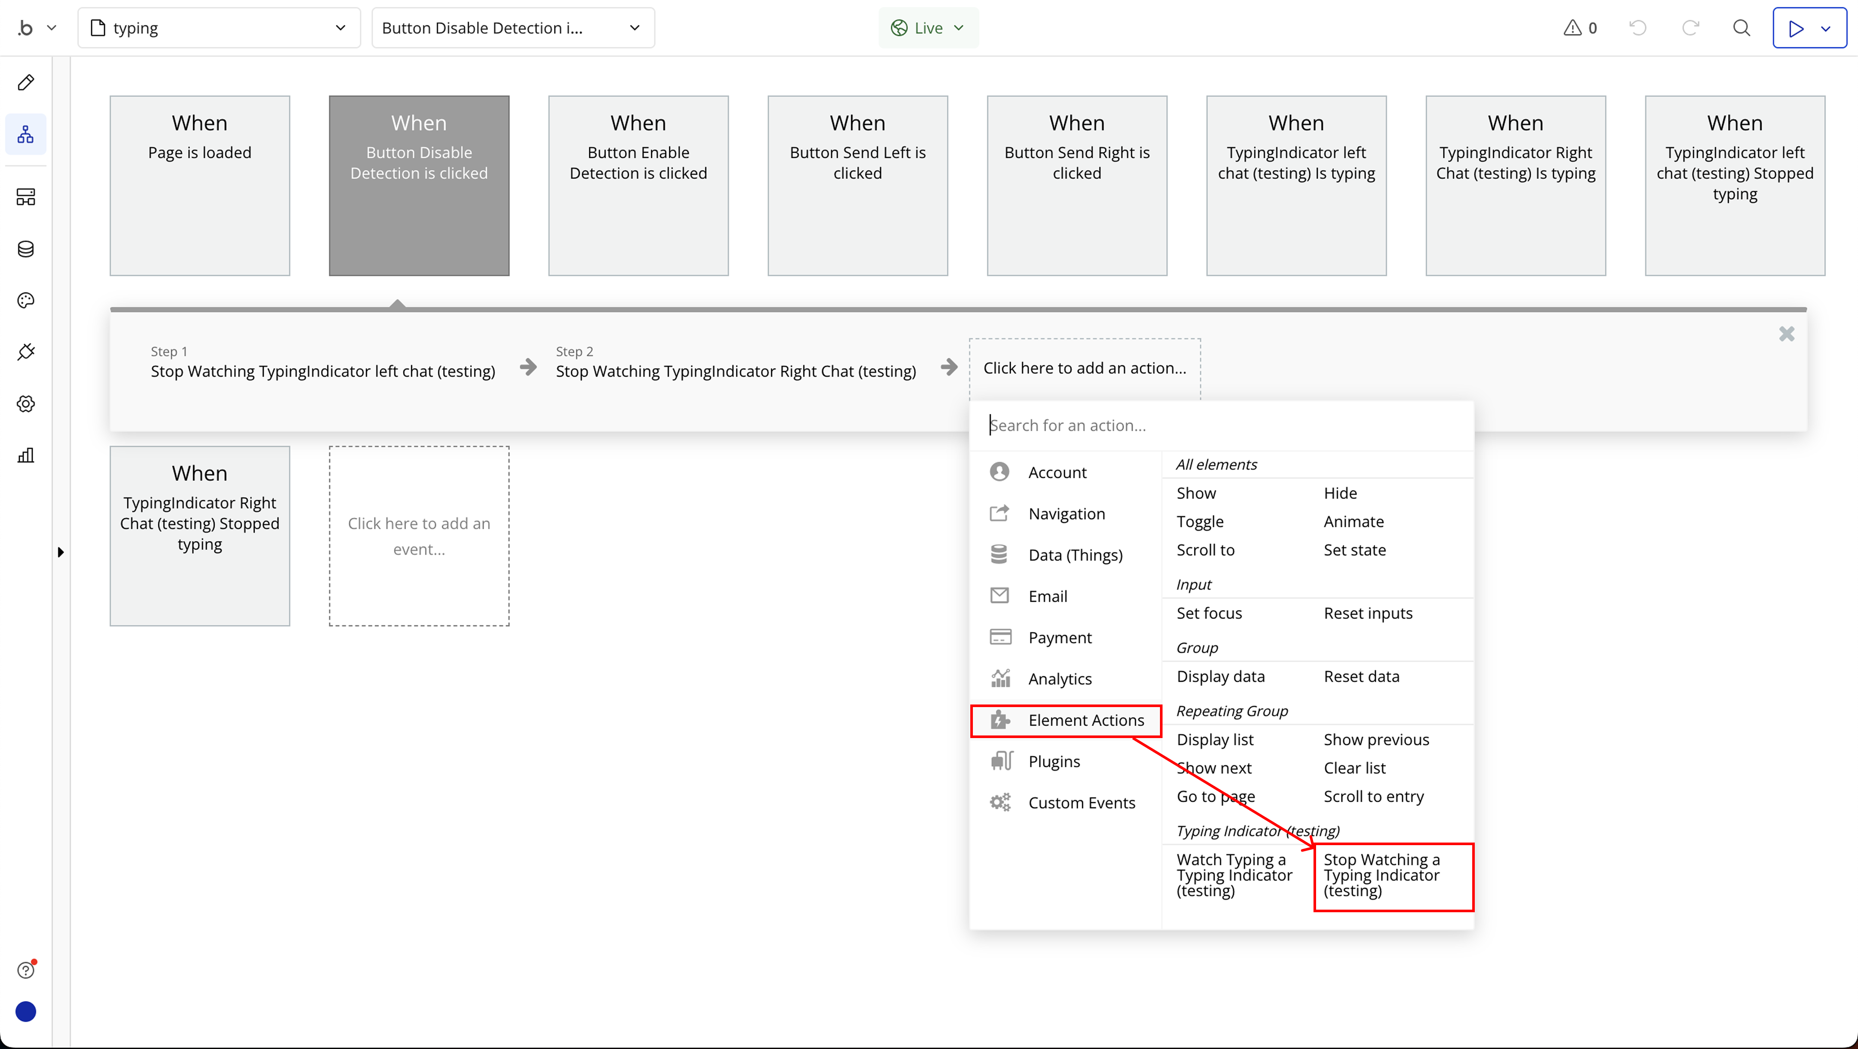This screenshot has height=1049, width=1858.
Task: Click the undo arrow icon
Action: click(x=1637, y=28)
